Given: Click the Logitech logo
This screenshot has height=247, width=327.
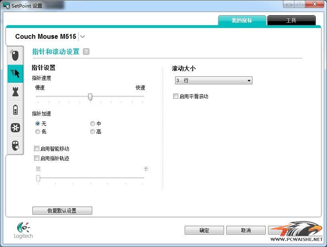Looking at the screenshot, I should click(23, 230).
